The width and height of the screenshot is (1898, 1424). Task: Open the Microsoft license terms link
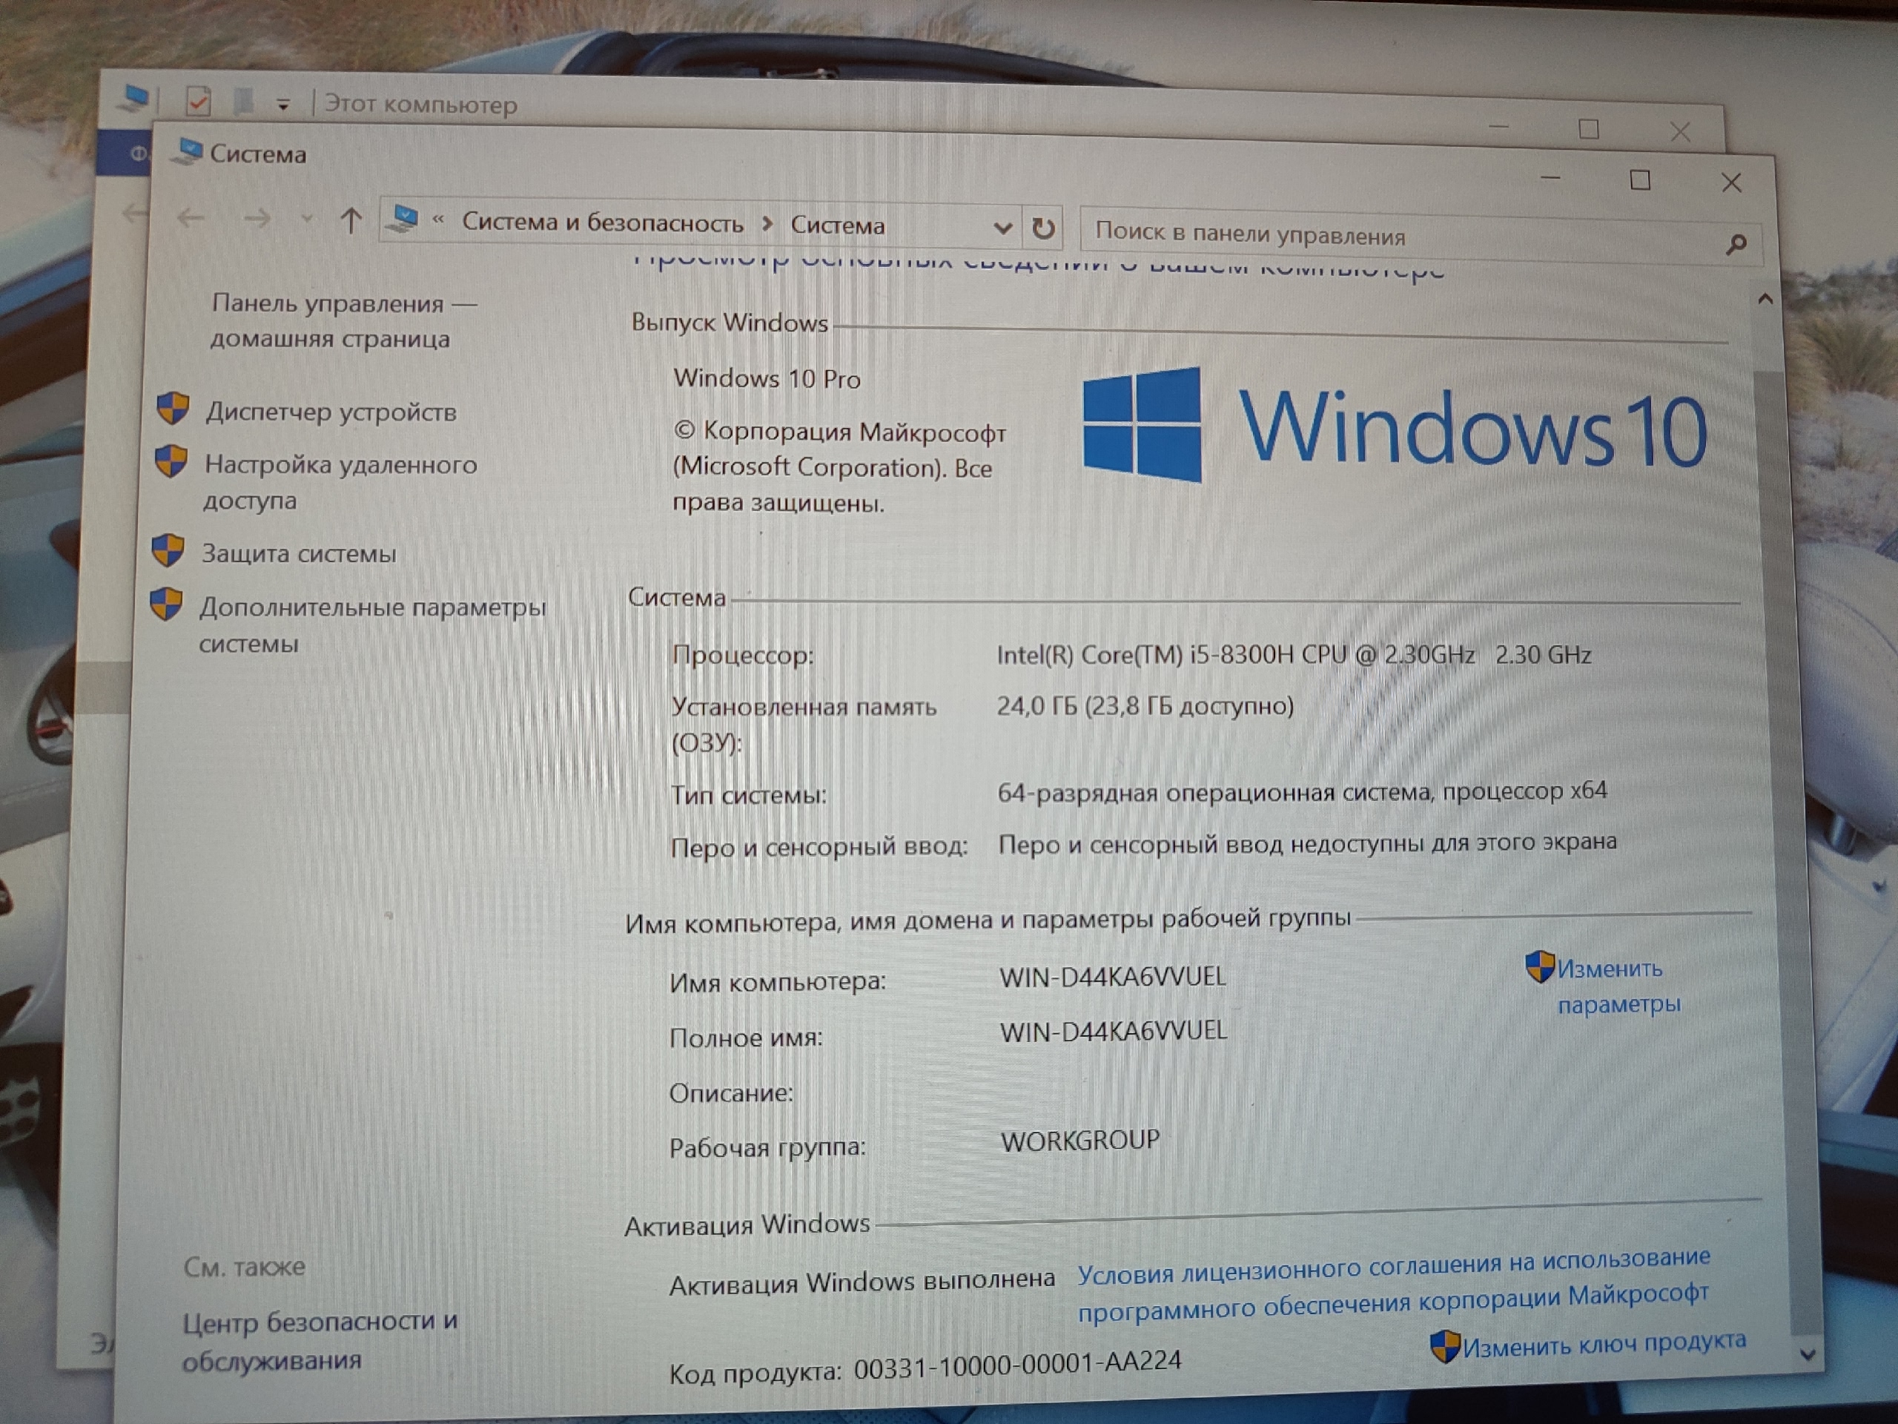(x=1393, y=1285)
